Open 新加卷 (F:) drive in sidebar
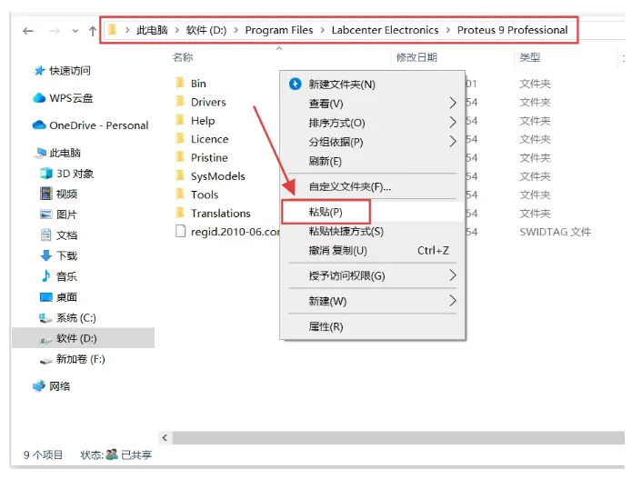 80,359
